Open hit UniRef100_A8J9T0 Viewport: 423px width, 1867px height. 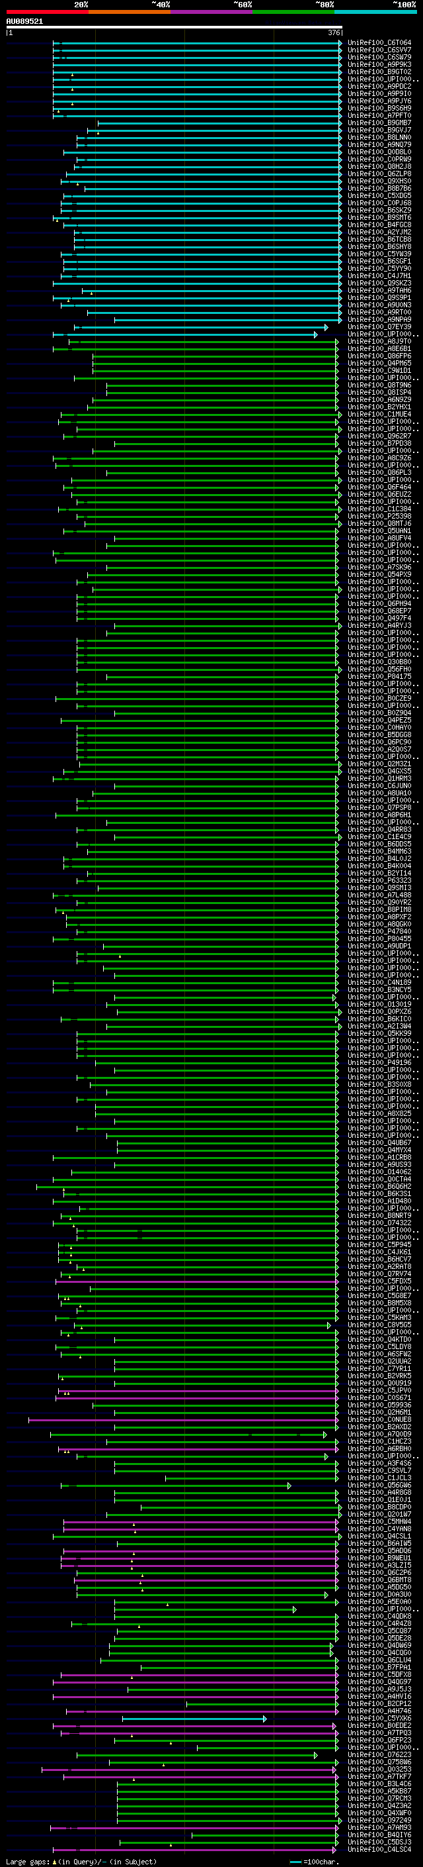click(x=379, y=341)
